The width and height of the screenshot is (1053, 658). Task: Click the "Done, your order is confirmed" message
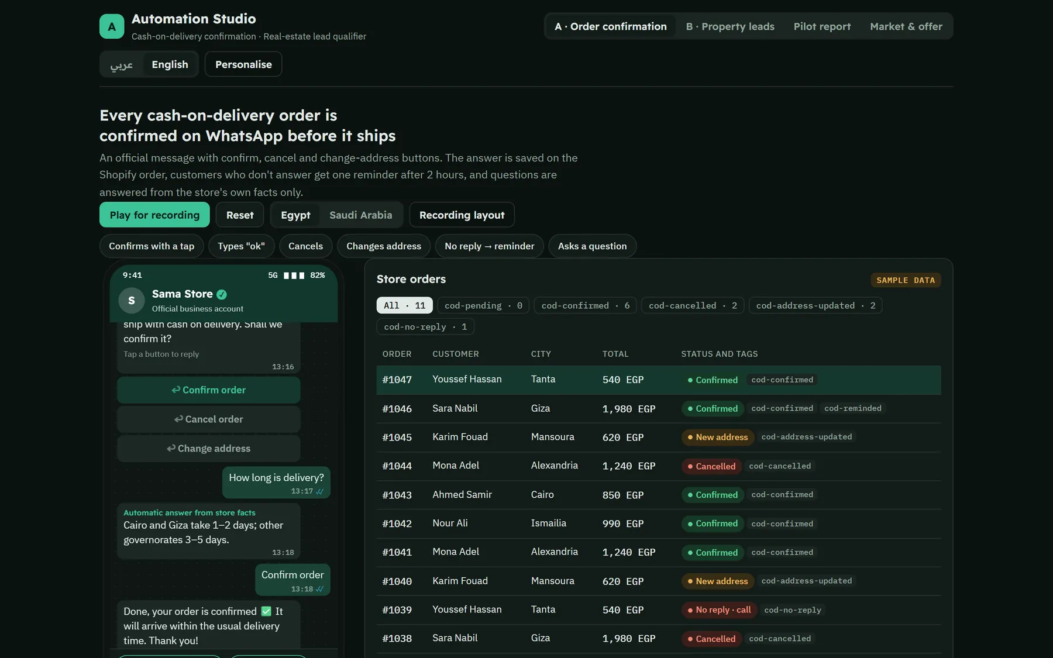(x=209, y=625)
